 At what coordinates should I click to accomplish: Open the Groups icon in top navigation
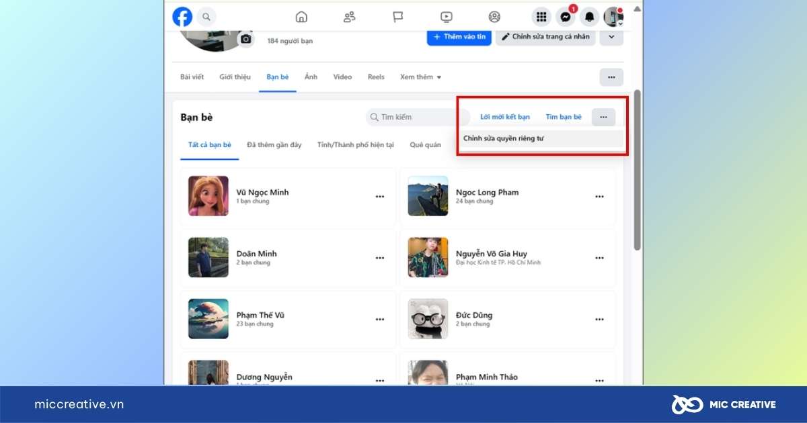click(494, 17)
